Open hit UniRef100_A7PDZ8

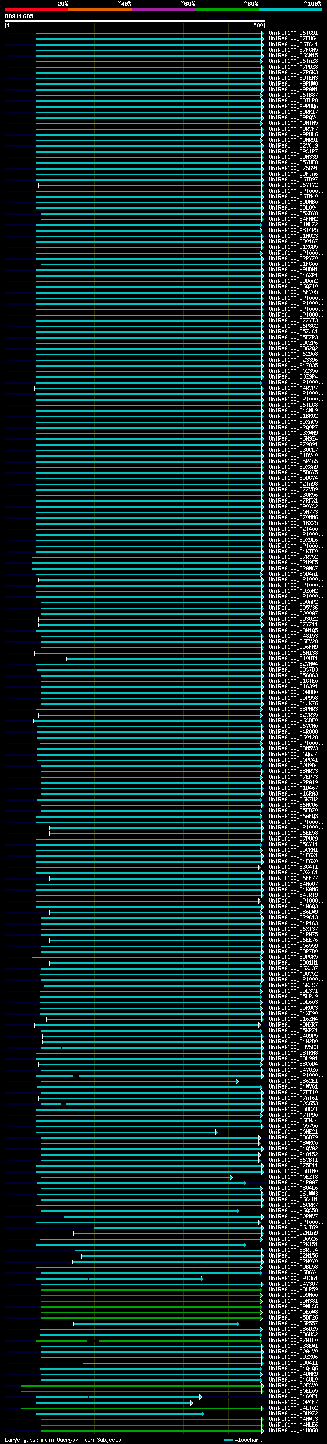point(293,67)
